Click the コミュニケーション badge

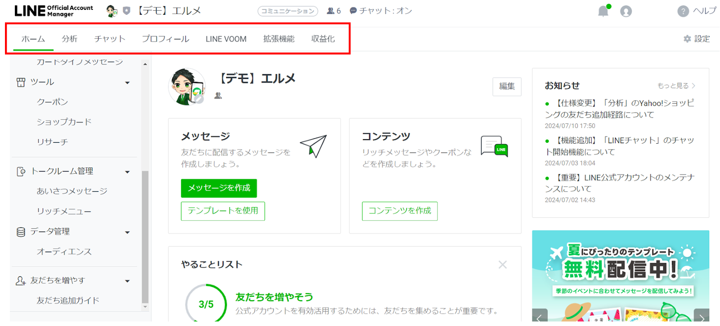coord(288,11)
